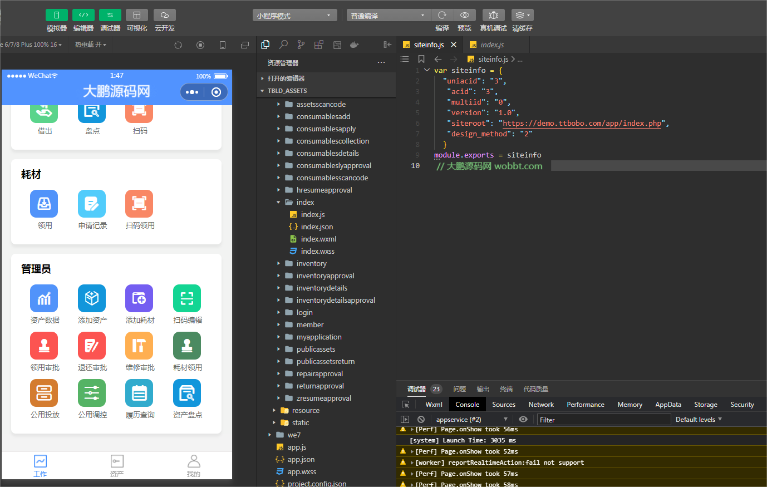Click the 真机调试 bug icon
Image resolution: width=767 pixels, height=487 pixels.
click(x=493, y=15)
